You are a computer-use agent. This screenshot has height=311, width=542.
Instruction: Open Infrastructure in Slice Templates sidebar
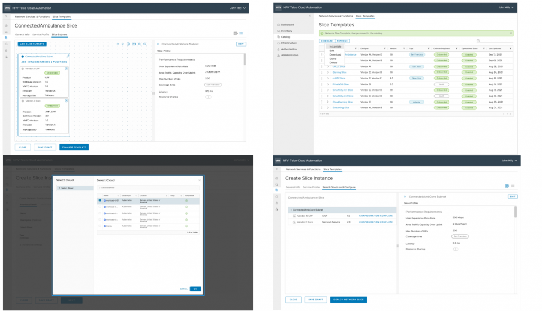coord(288,43)
